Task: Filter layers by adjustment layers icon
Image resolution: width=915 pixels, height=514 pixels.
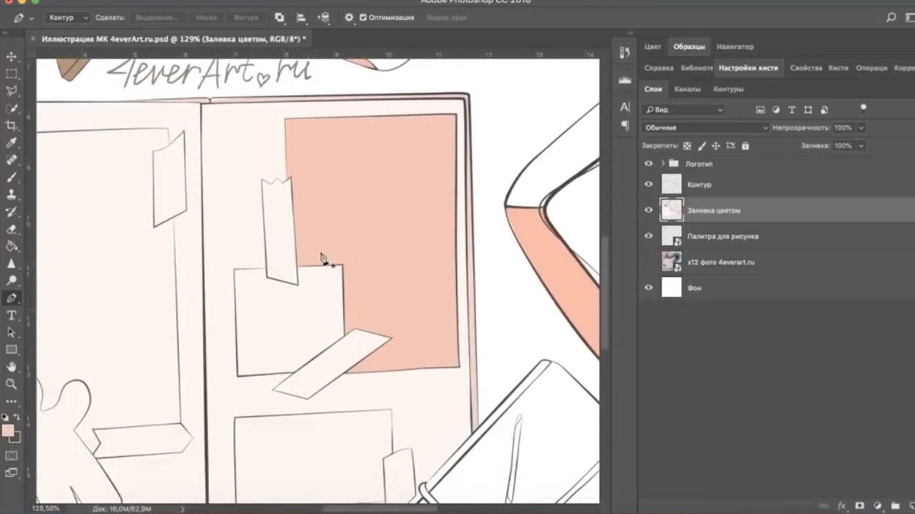Action: tap(776, 110)
